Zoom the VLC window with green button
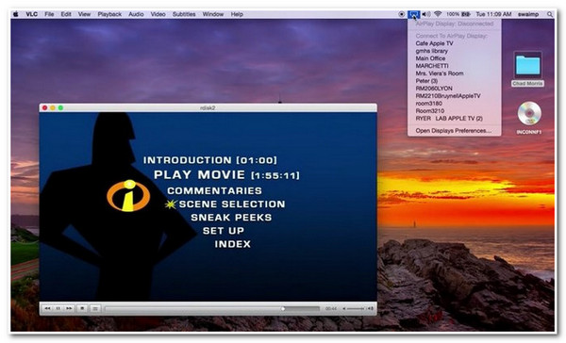Viewport: 566px width, 343px height. coord(60,107)
